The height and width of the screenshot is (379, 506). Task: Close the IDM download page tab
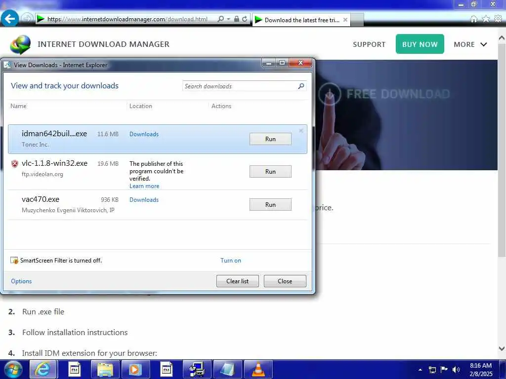[345, 20]
